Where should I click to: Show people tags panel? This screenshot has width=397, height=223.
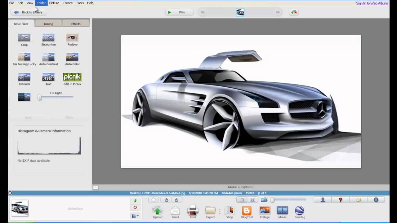click(x=323, y=200)
